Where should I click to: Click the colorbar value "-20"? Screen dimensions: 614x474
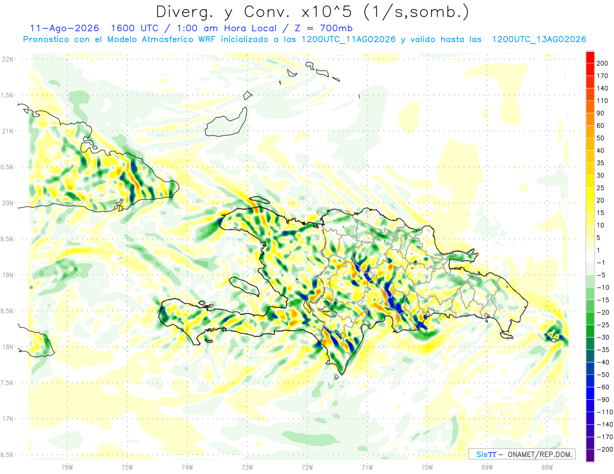603,312
